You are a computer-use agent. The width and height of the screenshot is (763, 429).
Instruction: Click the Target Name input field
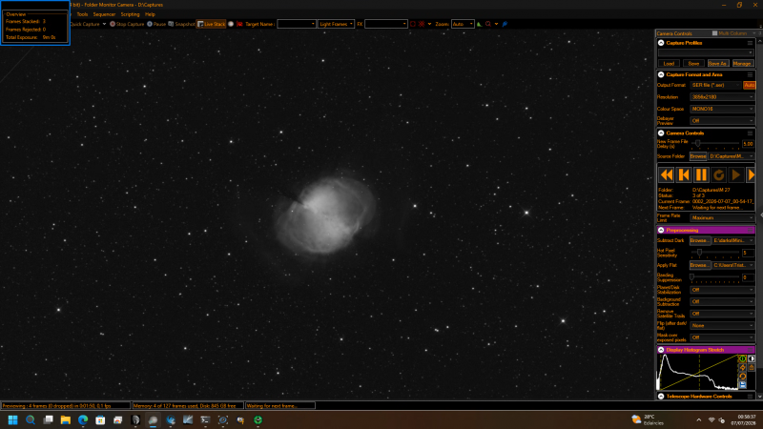pyautogui.click(x=297, y=24)
